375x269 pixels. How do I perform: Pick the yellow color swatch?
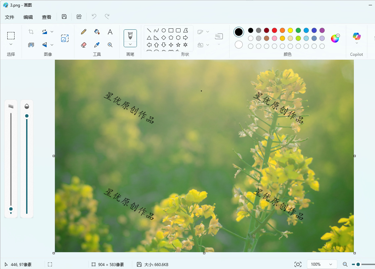(290, 30)
